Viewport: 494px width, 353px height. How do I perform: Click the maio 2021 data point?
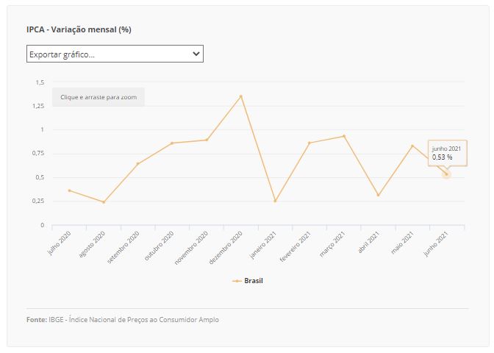click(x=412, y=146)
